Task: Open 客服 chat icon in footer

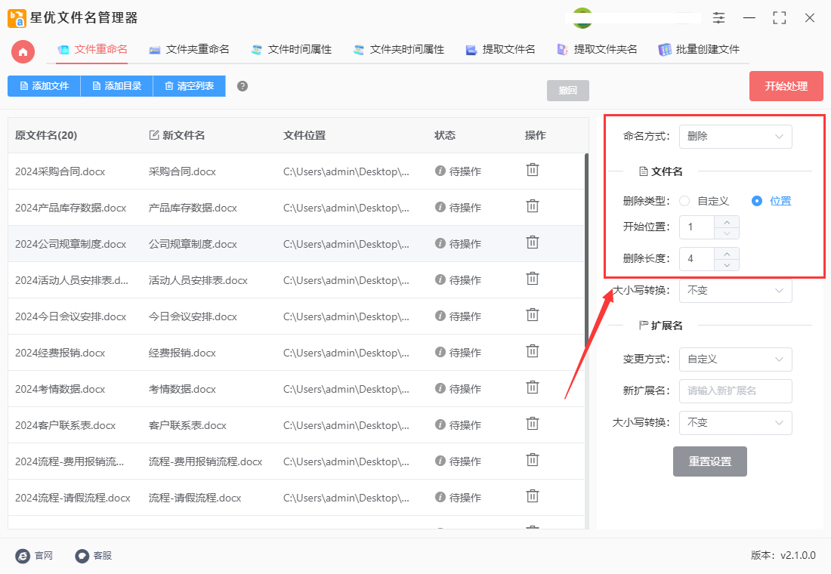Action: [x=82, y=556]
